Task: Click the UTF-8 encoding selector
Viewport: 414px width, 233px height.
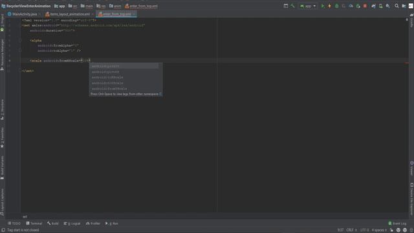Action: (365, 230)
